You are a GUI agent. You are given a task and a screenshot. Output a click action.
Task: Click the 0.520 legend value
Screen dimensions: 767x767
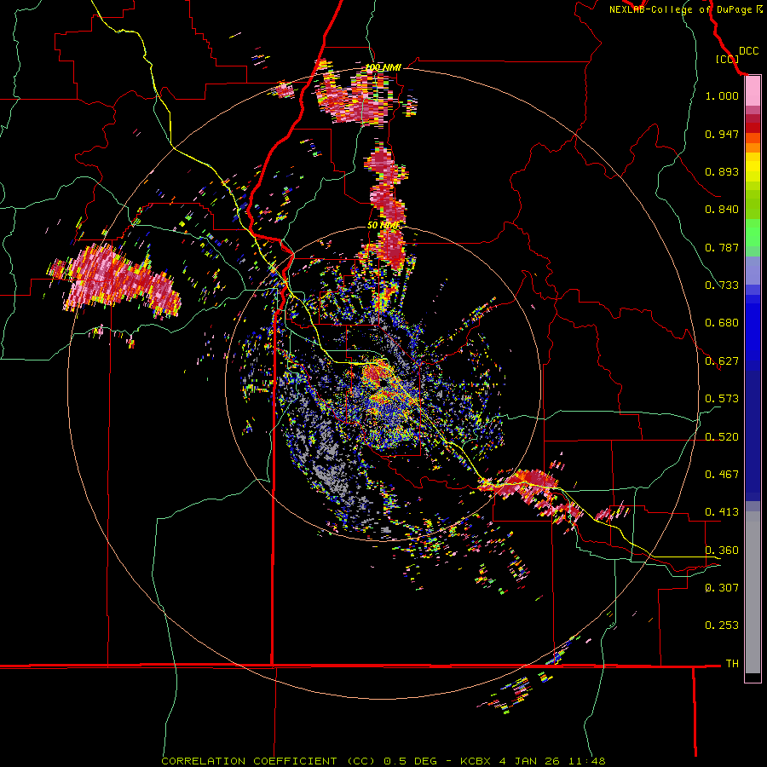click(x=722, y=437)
